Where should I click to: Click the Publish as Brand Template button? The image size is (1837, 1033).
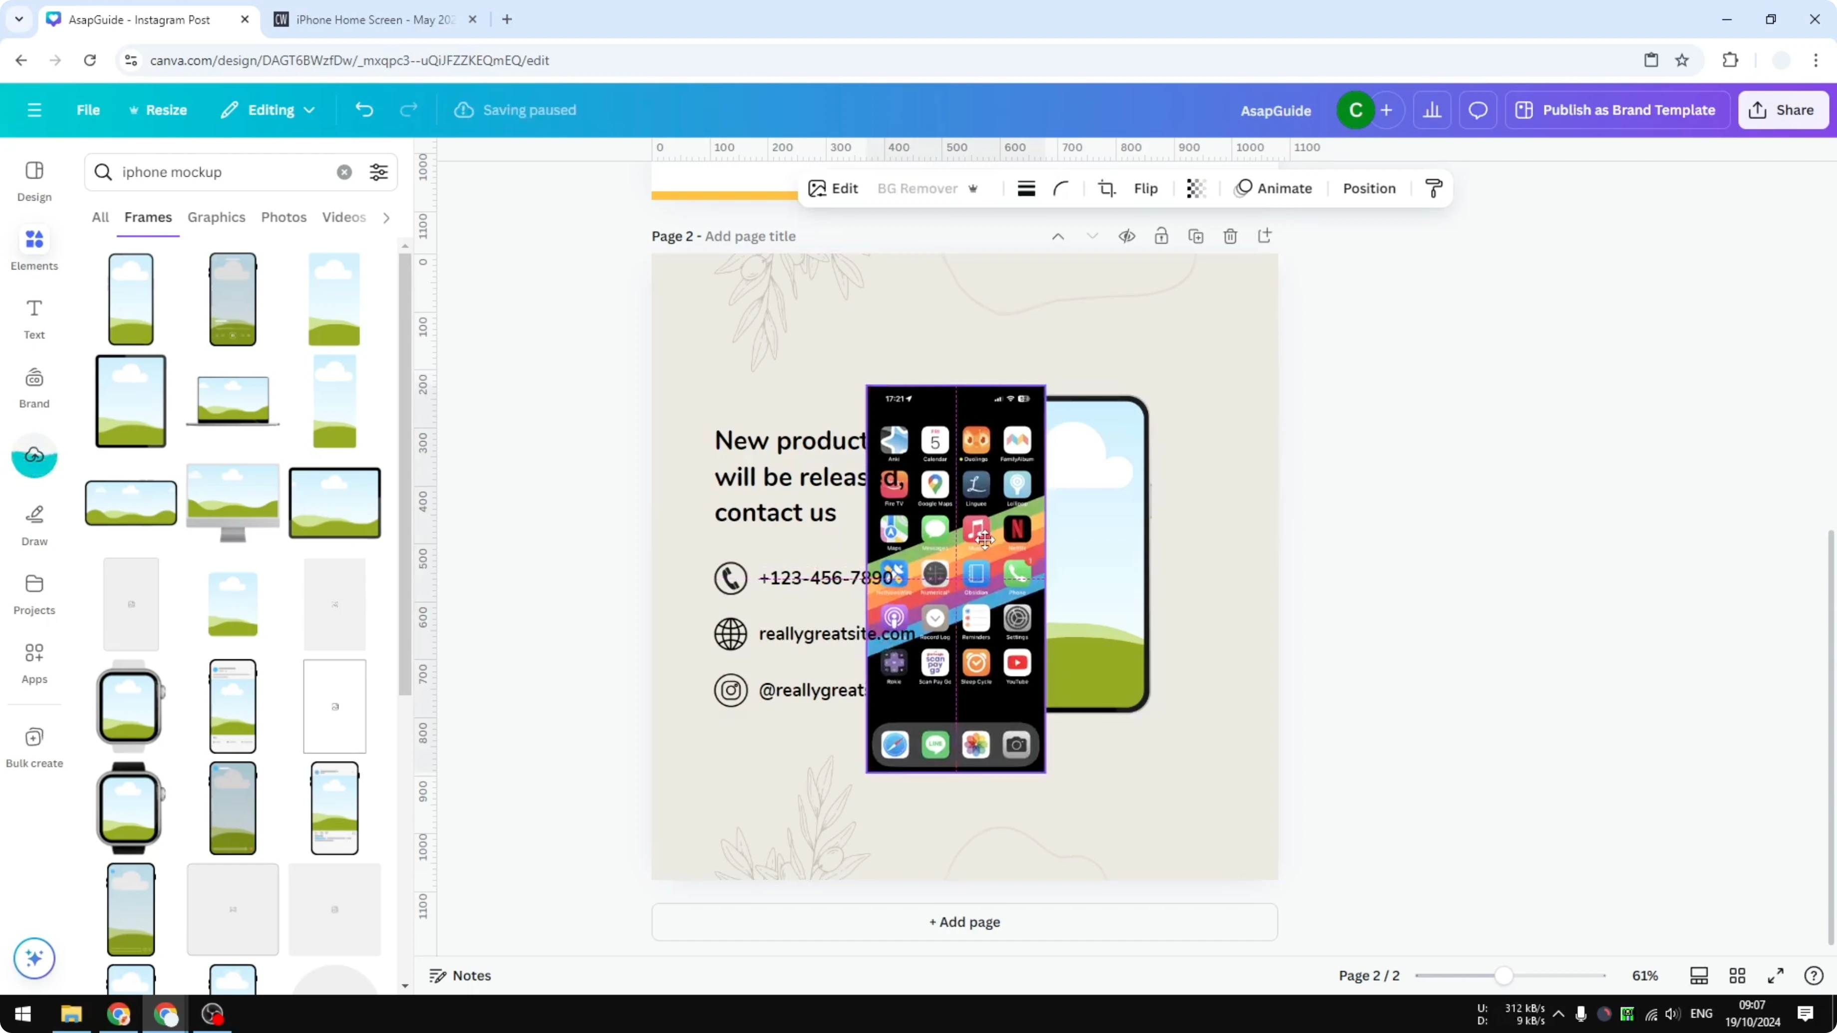(x=1617, y=110)
